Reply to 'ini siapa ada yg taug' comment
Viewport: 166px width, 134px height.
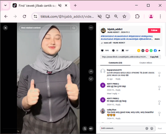point(118,104)
